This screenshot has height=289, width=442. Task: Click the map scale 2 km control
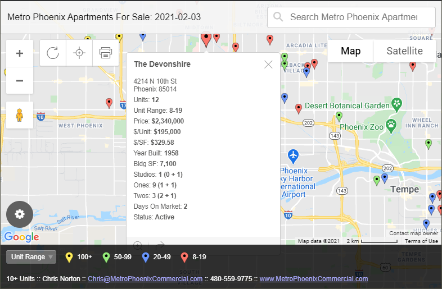tap(372, 241)
